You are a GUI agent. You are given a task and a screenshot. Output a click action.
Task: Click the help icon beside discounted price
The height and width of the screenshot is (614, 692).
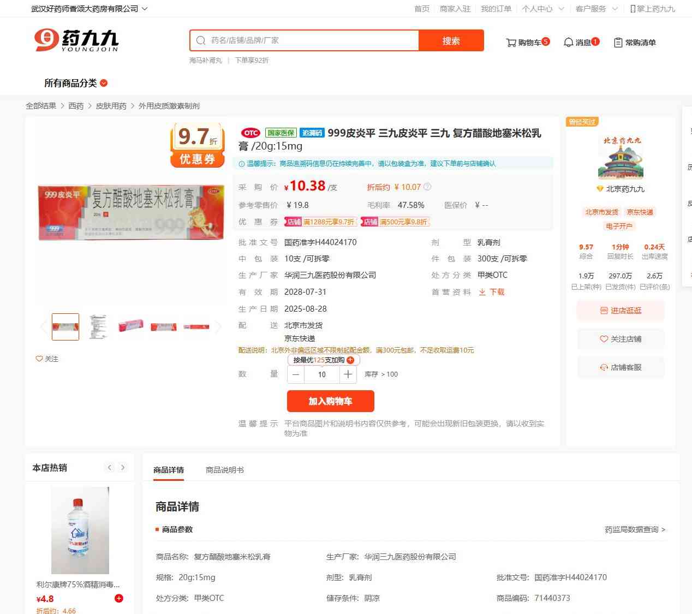(x=427, y=187)
